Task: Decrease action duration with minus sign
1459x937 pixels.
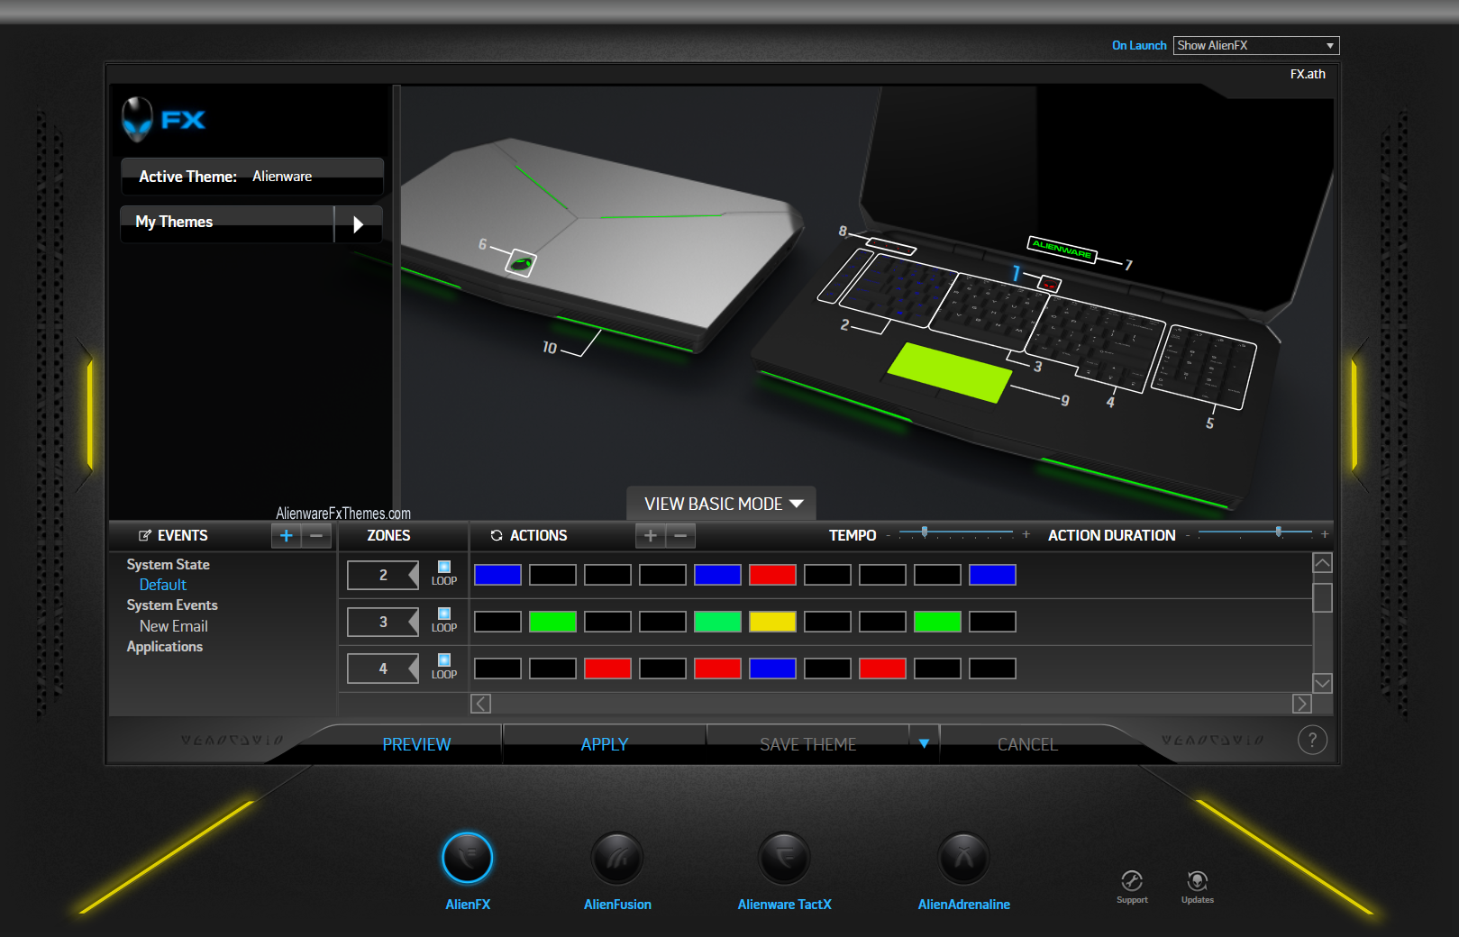Action: point(1188,535)
